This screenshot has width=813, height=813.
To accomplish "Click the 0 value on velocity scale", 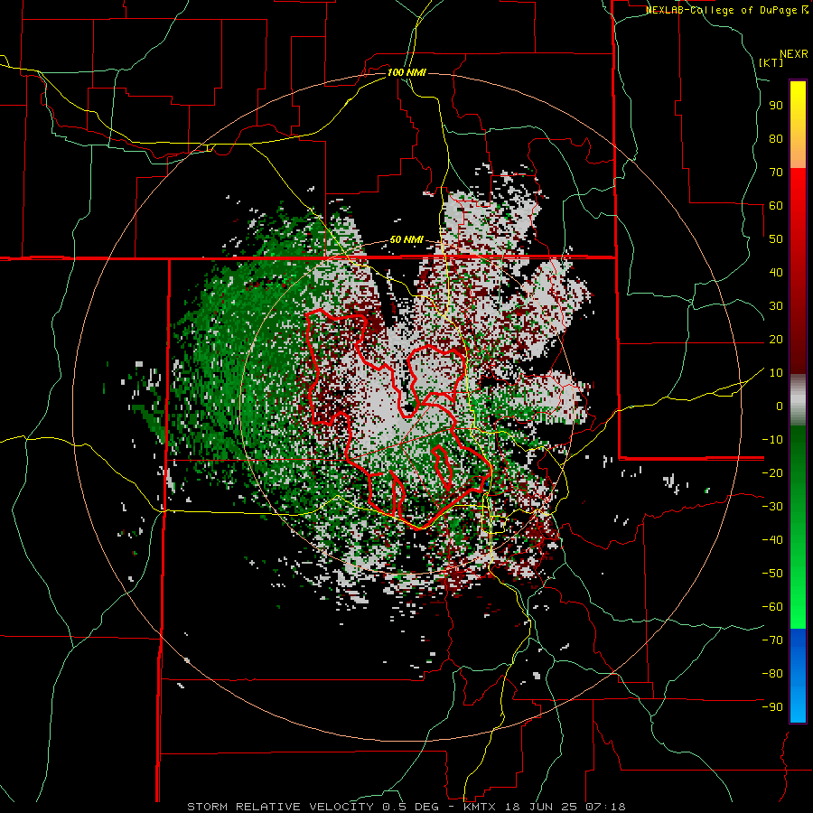I will [x=780, y=406].
